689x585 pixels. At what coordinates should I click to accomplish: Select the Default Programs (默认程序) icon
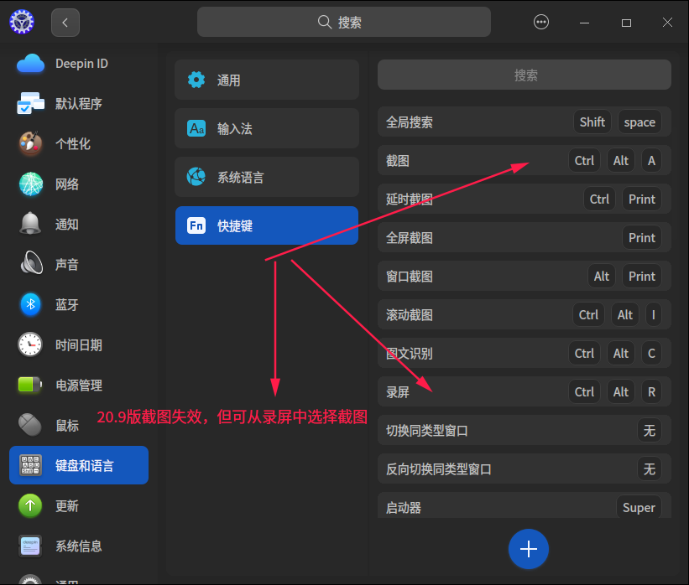[30, 104]
